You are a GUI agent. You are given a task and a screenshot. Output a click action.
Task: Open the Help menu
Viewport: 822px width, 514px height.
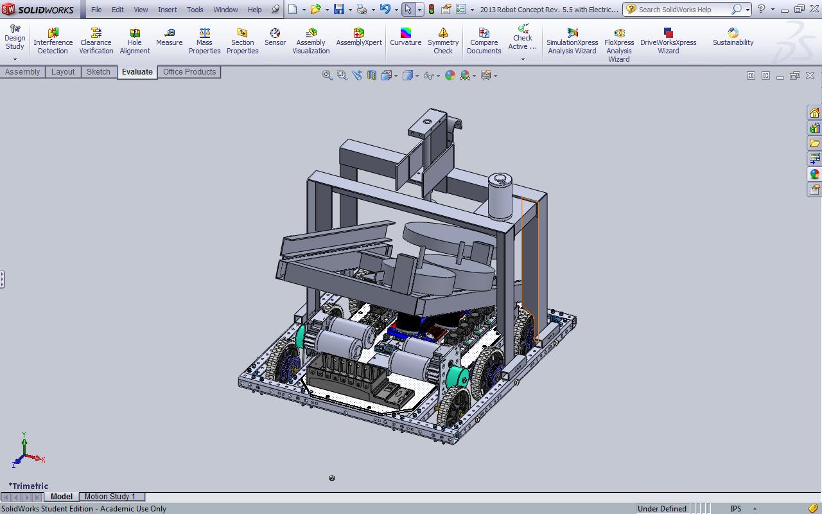pos(255,10)
